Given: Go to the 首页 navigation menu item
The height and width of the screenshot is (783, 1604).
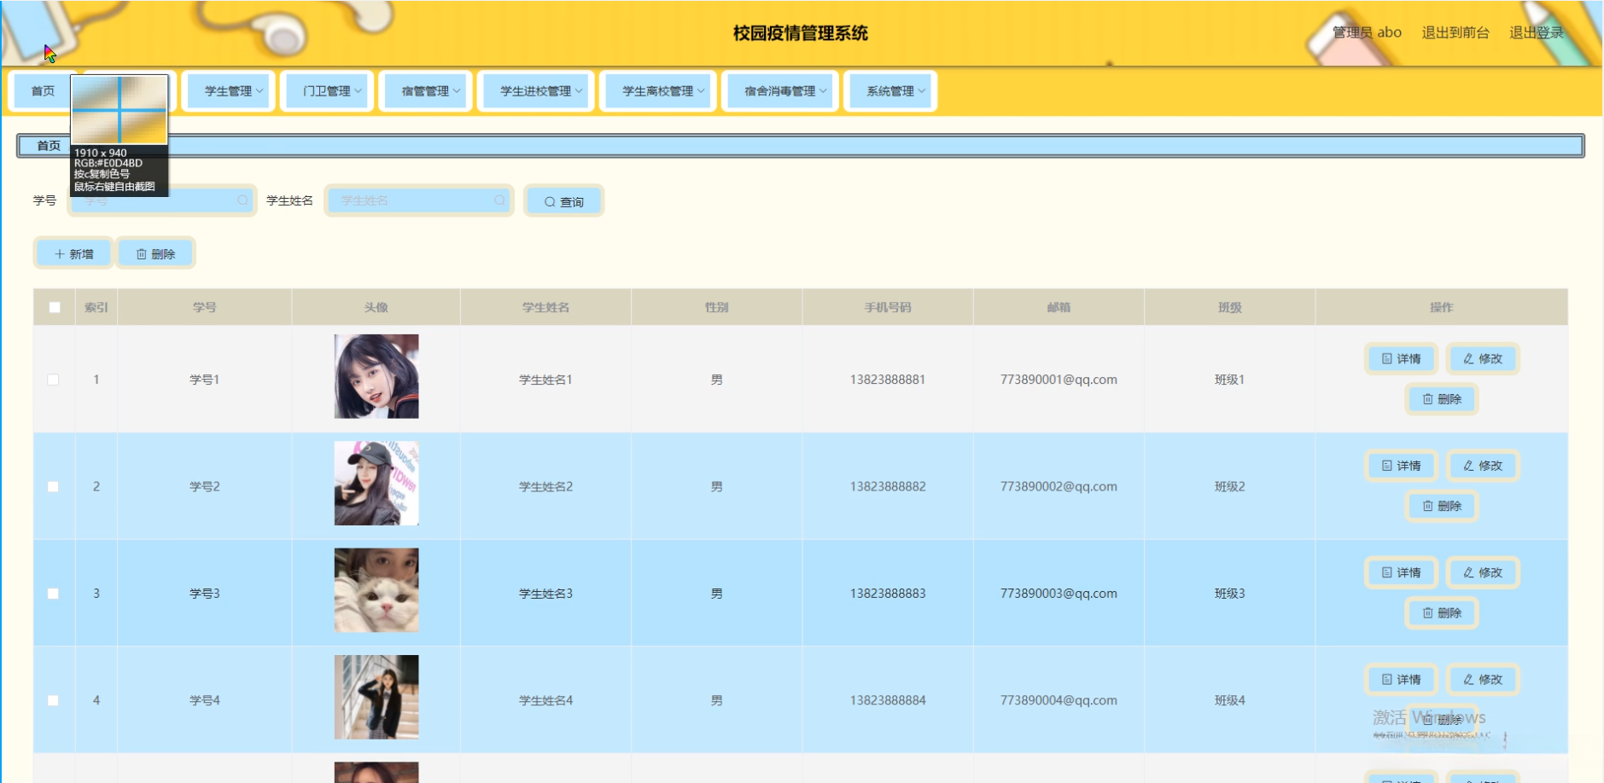Looking at the screenshot, I should (43, 91).
